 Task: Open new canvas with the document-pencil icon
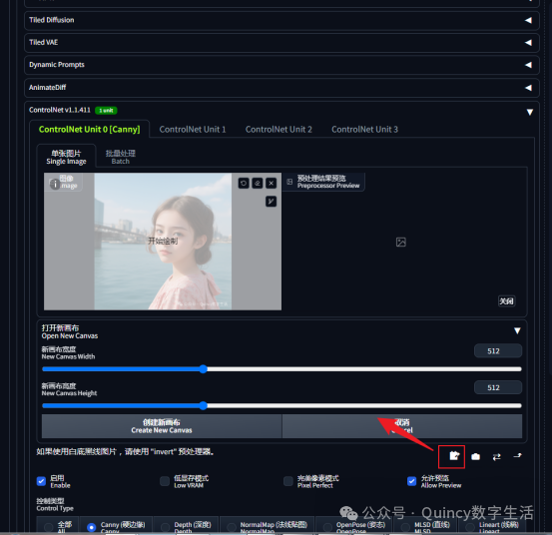pos(454,456)
